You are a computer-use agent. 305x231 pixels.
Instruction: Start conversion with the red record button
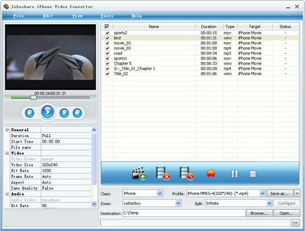[x=211, y=174]
